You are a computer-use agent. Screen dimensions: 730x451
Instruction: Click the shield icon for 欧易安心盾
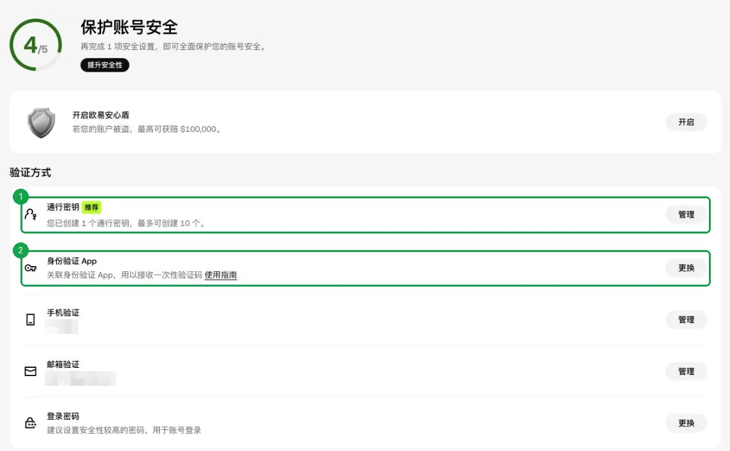(42, 123)
